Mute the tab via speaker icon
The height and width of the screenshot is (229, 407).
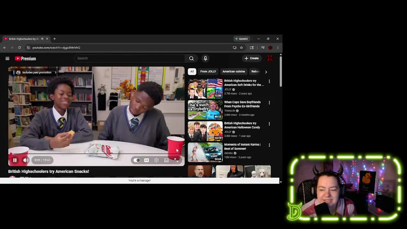(x=42, y=39)
